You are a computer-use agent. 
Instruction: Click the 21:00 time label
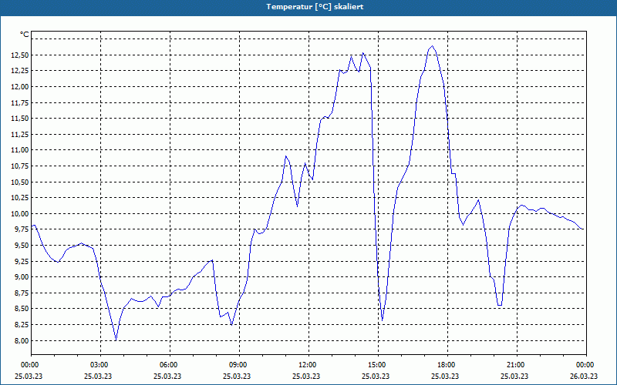517,365
